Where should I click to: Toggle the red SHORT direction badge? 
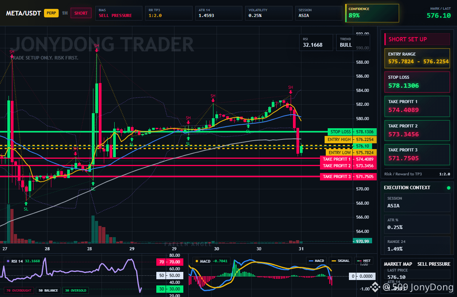pyautogui.click(x=81, y=13)
